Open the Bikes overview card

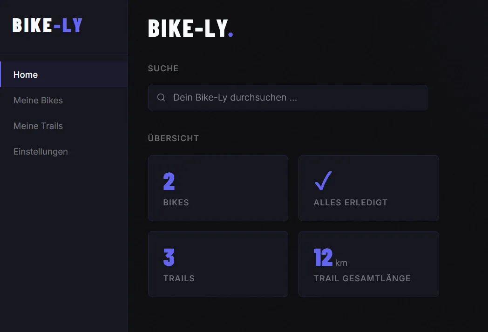click(218, 188)
